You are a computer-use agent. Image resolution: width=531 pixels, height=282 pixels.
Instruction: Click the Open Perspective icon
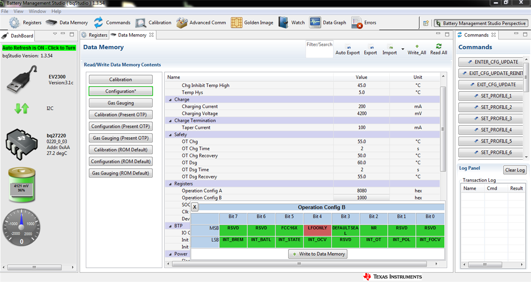[x=426, y=23]
